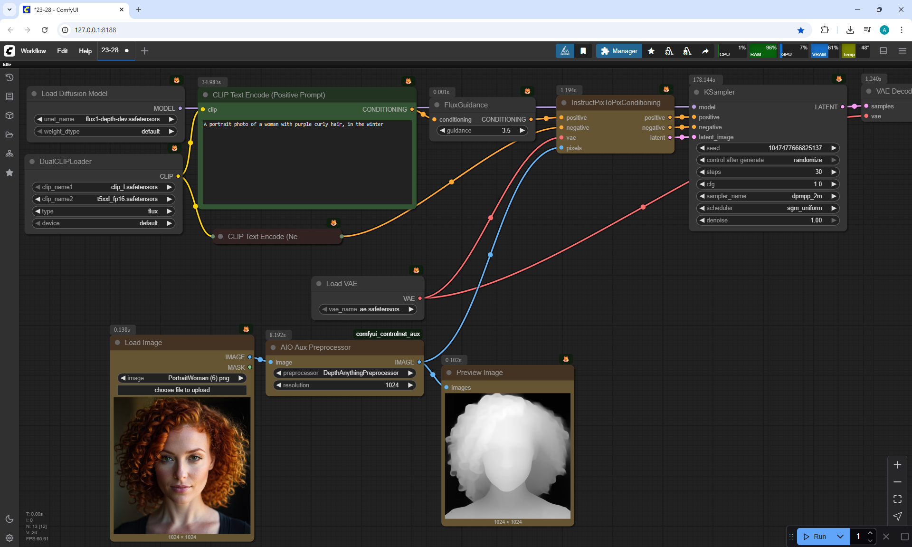
Task: Click the positive prompt text area
Action: (x=307, y=162)
